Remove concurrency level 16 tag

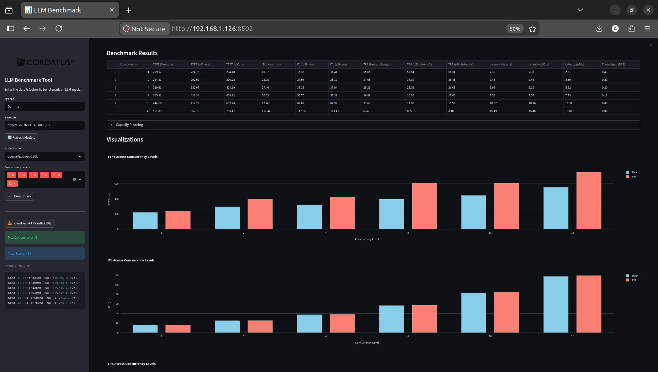point(59,175)
